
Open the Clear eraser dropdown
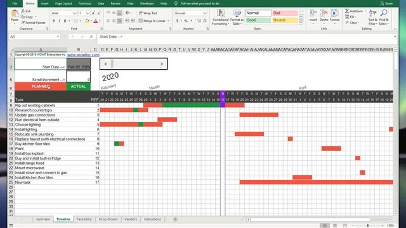352,23
